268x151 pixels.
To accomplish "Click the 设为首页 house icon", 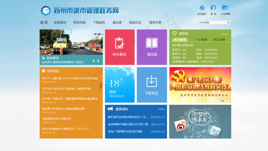I will click(202, 8).
